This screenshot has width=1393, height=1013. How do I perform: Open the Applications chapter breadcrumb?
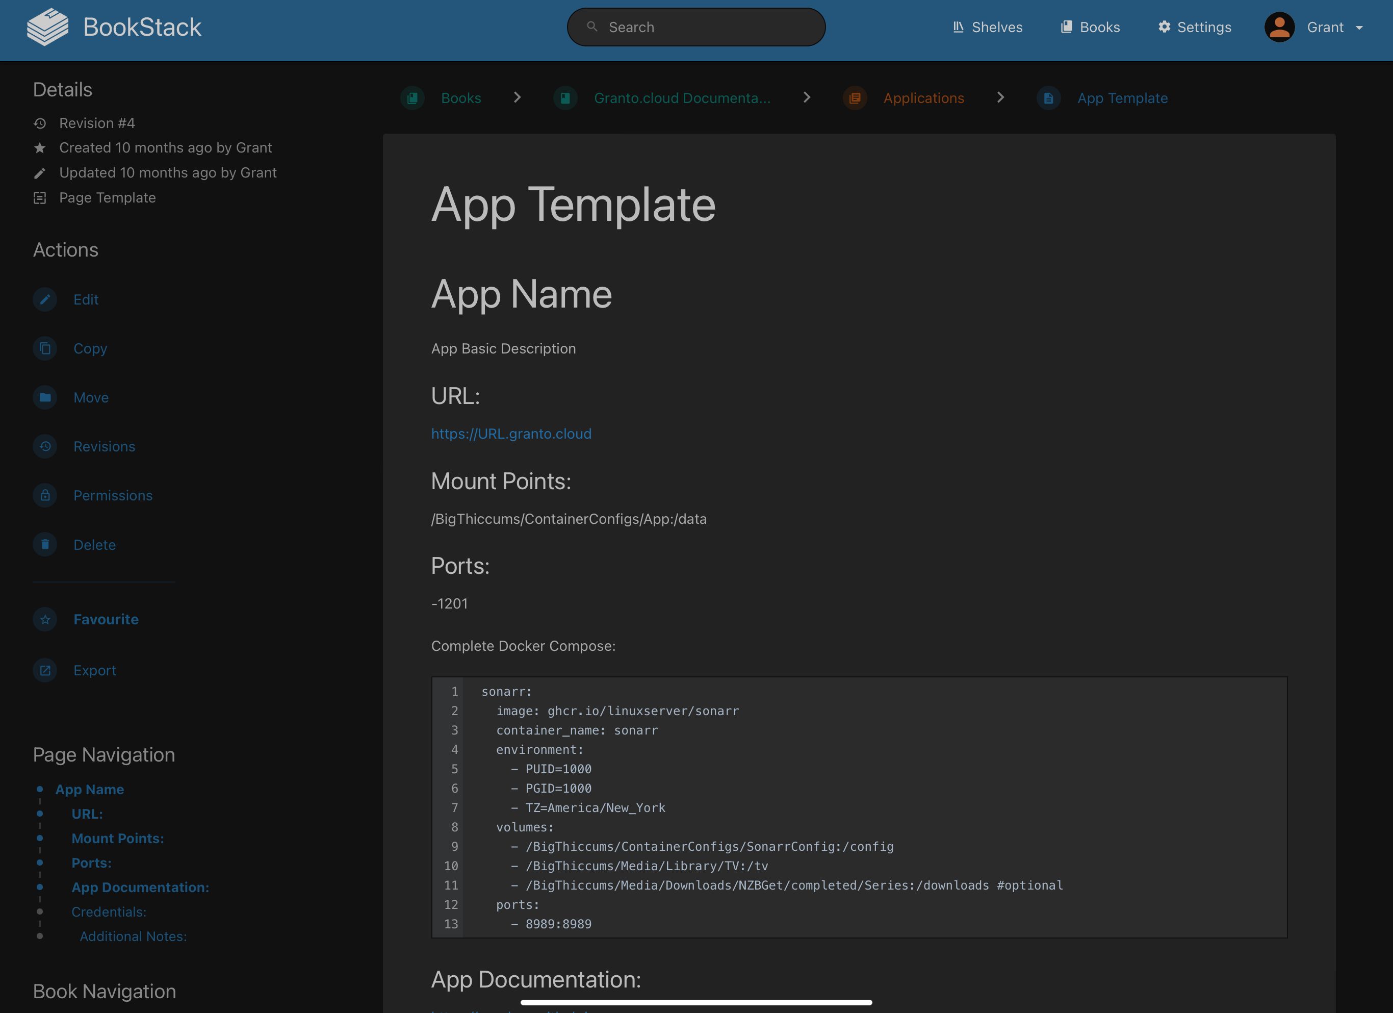click(923, 98)
